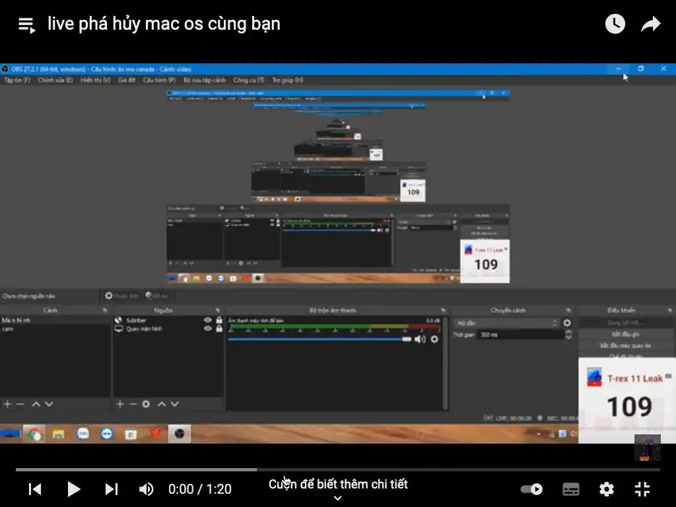Toggle the YouTube autoplay switch
This screenshot has height=507, width=676.
[531, 489]
